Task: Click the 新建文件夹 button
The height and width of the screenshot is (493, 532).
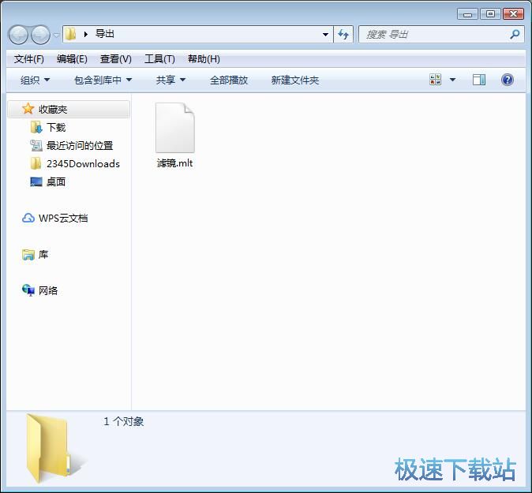Action: 295,80
